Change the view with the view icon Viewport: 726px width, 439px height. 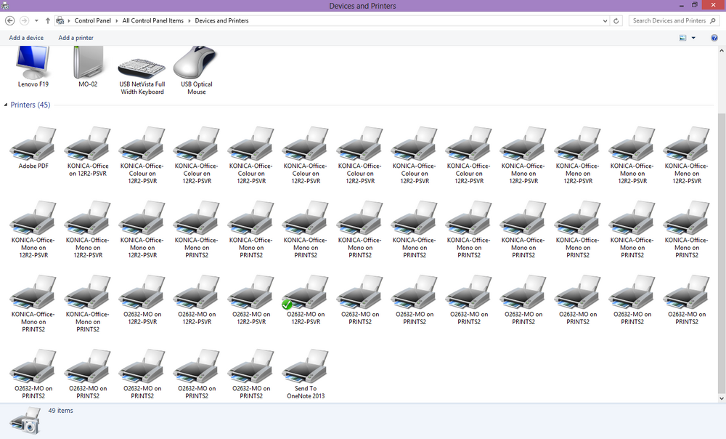[x=682, y=38]
